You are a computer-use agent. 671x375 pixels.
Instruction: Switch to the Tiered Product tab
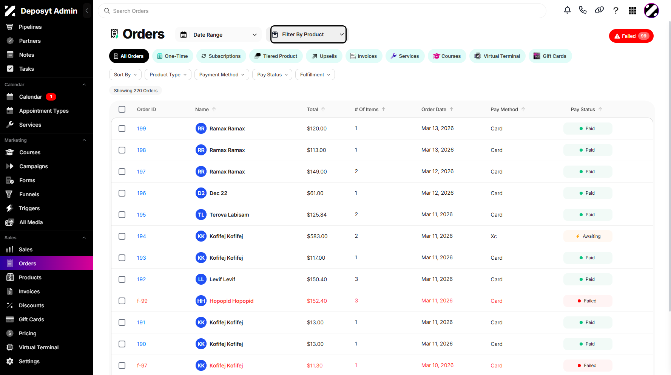276,56
